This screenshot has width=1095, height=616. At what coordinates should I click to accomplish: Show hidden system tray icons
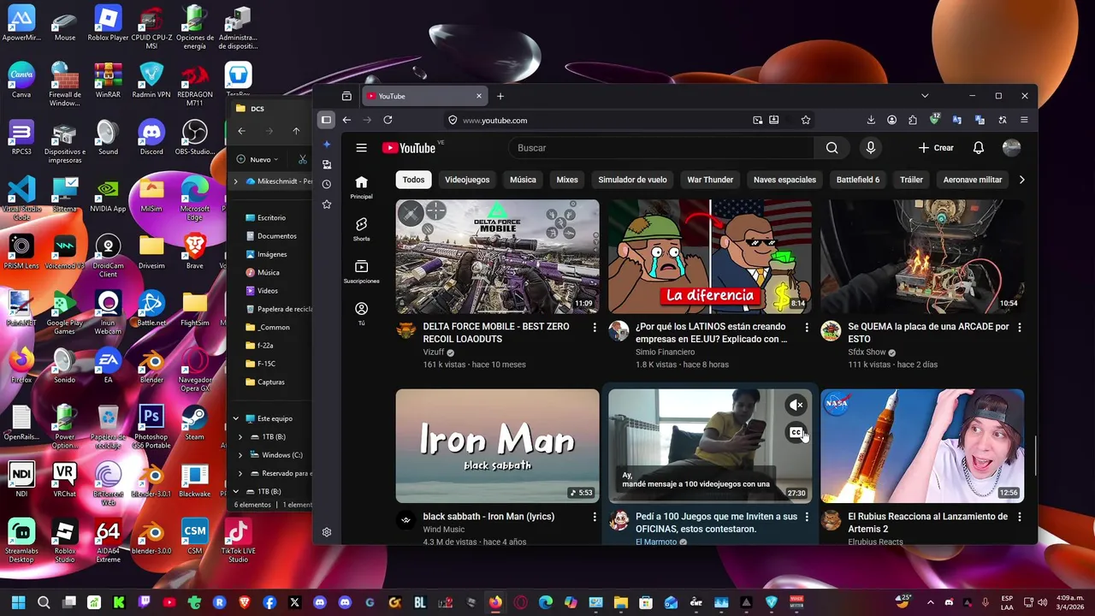930,602
